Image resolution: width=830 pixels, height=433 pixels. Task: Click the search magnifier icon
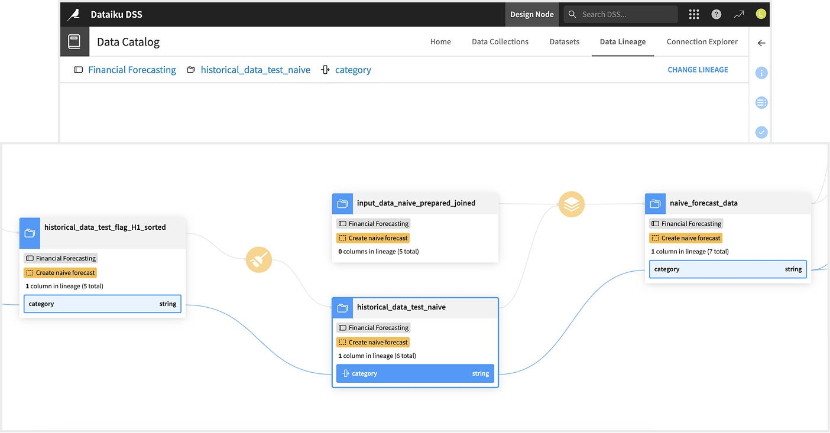point(572,14)
